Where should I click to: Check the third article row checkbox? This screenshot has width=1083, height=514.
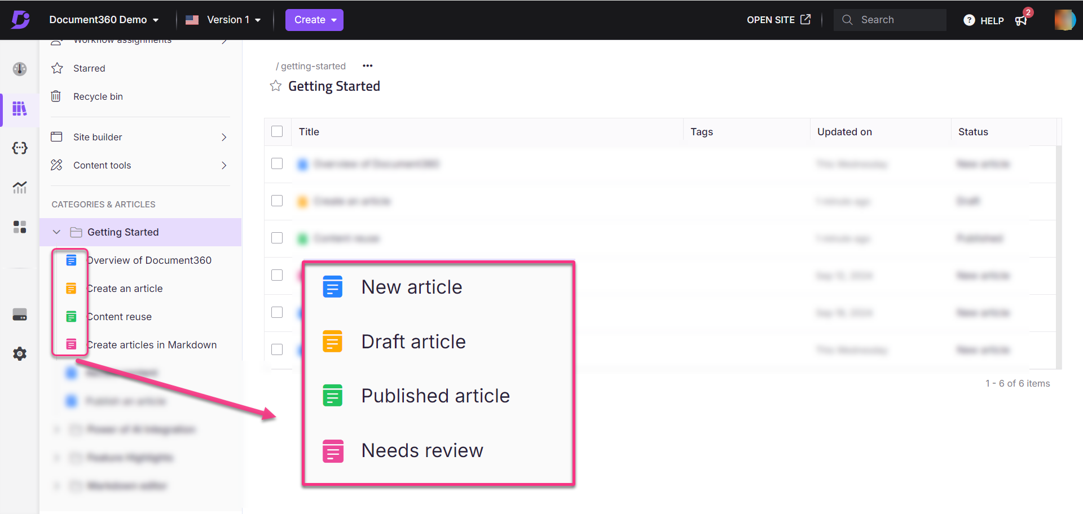(277, 238)
